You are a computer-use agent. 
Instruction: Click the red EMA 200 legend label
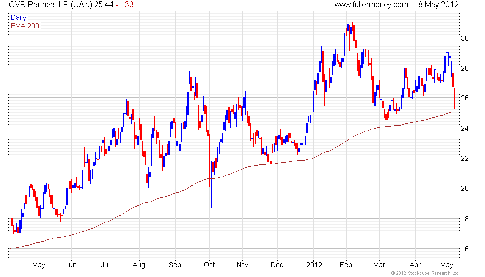(x=25, y=26)
